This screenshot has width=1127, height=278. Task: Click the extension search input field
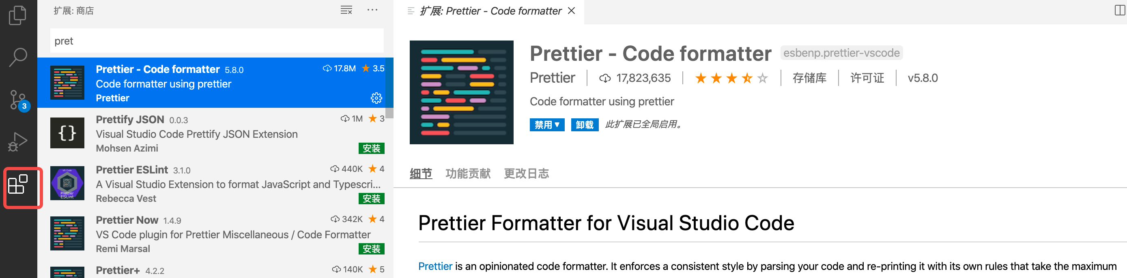pyautogui.click(x=217, y=41)
